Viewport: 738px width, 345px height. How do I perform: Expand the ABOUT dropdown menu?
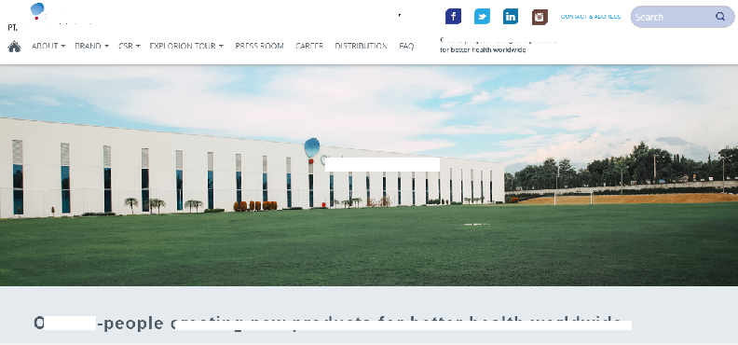(48, 46)
